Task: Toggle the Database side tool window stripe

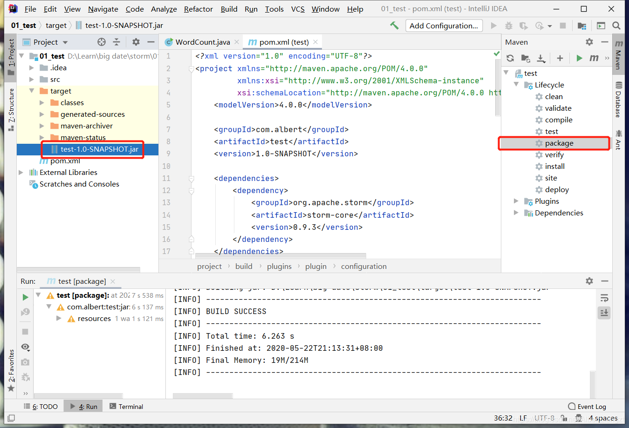Action: [x=618, y=100]
